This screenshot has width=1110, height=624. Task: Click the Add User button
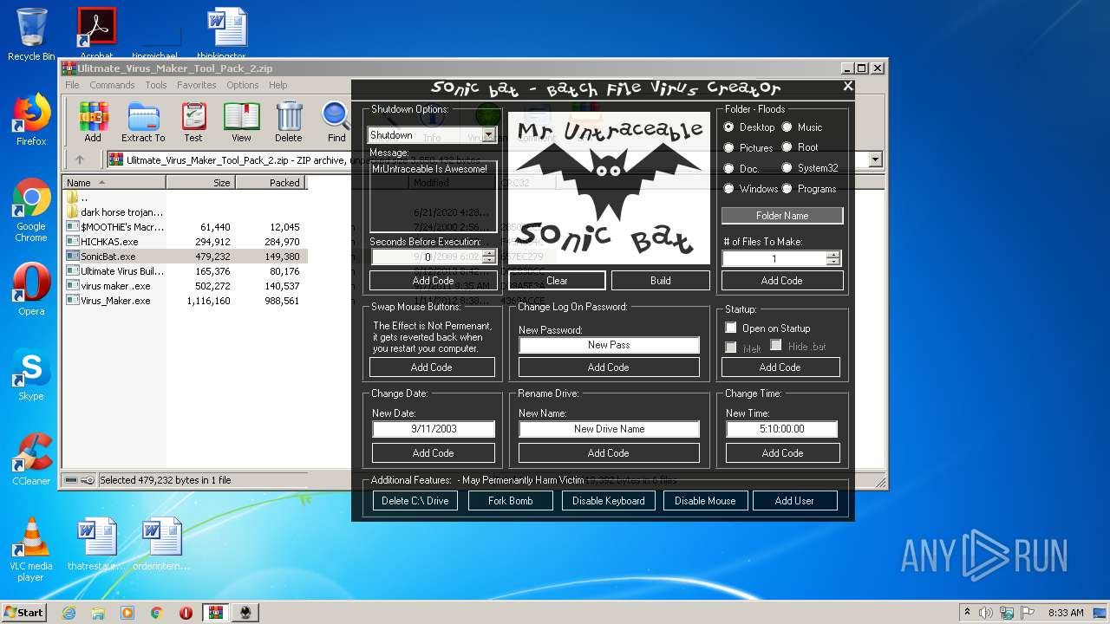pyautogui.click(x=794, y=500)
